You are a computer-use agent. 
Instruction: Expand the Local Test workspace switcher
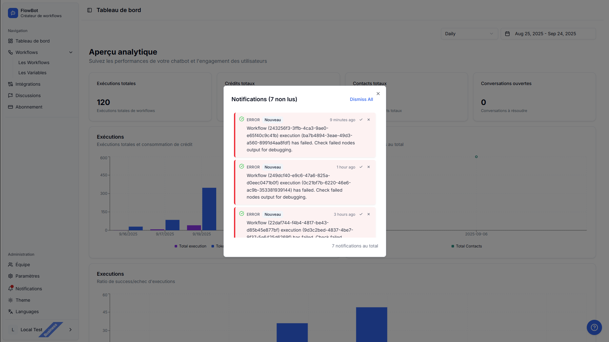click(x=70, y=330)
